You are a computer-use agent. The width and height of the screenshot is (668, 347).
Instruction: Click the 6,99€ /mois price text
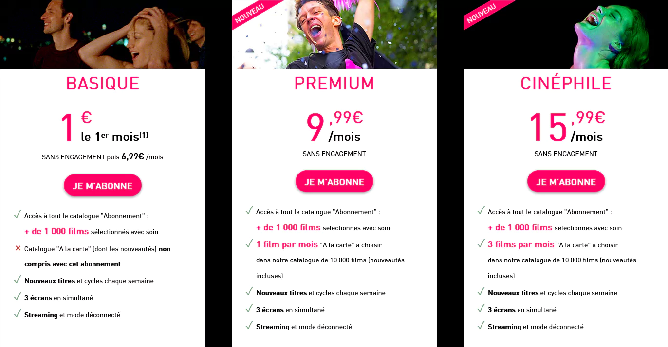tap(142, 157)
